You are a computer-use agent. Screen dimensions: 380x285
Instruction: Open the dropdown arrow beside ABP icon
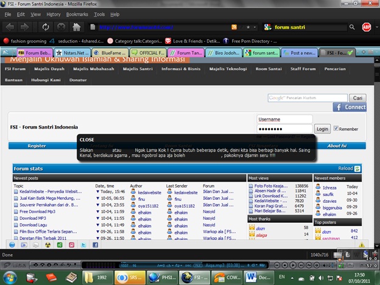point(377,27)
